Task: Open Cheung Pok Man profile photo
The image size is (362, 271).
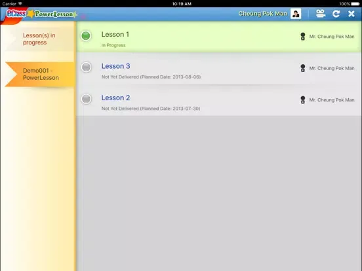Action: click(296, 14)
